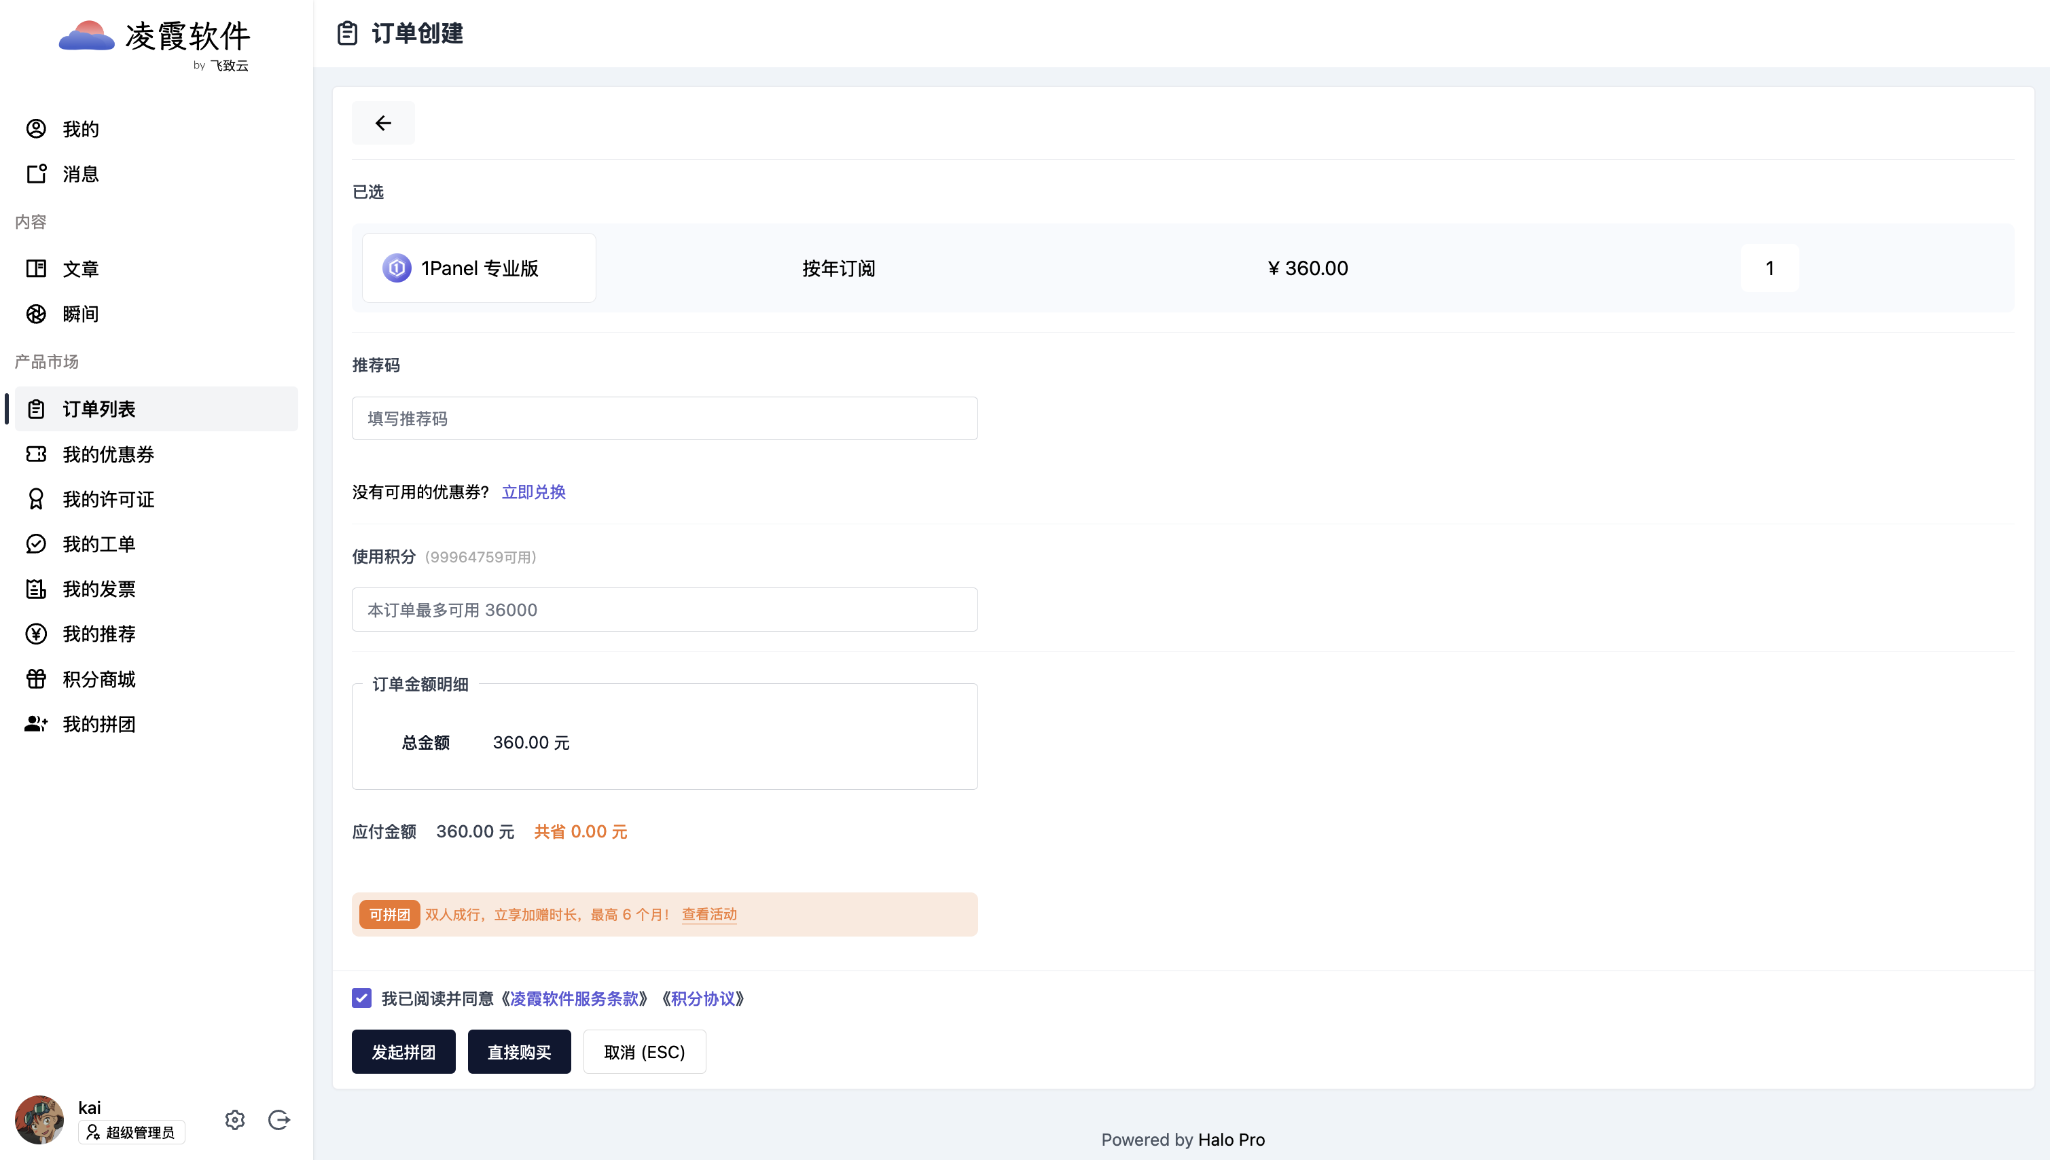This screenshot has width=2050, height=1160.
Task: Open 我的拼团 menu item
Action: (156, 724)
